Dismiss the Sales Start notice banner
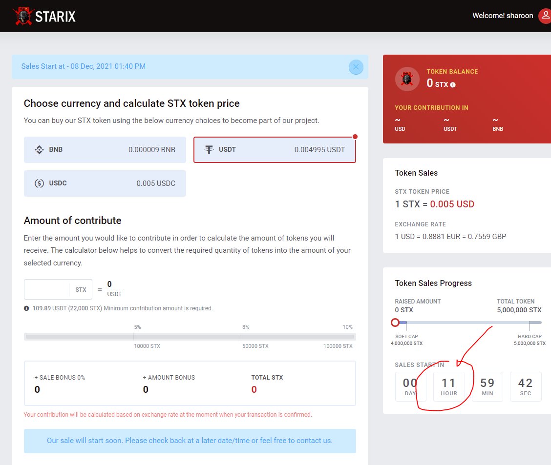The image size is (551, 465). tap(356, 67)
